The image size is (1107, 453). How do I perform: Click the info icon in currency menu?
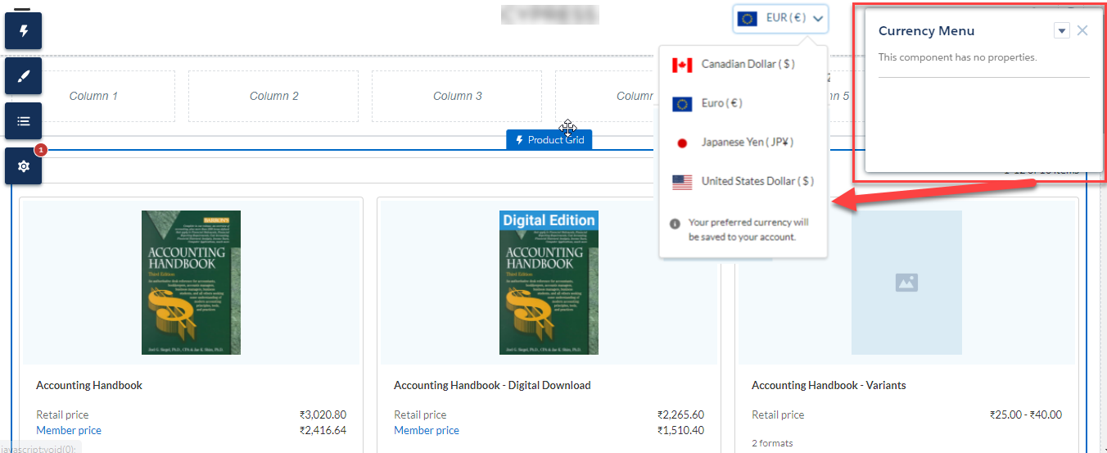coord(675,223)
